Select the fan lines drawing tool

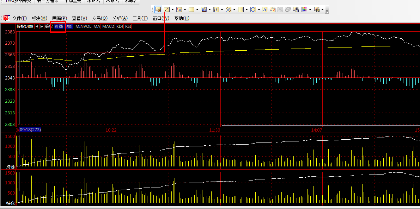pos(204,9)
